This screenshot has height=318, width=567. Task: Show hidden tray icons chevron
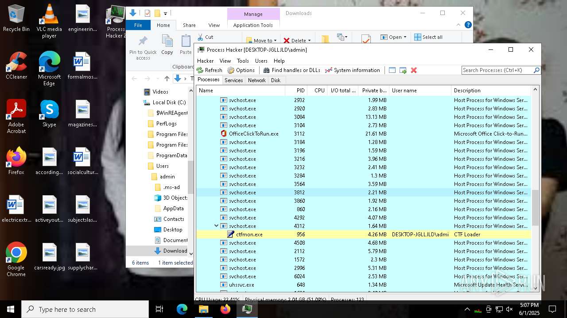tap(467, 309)
